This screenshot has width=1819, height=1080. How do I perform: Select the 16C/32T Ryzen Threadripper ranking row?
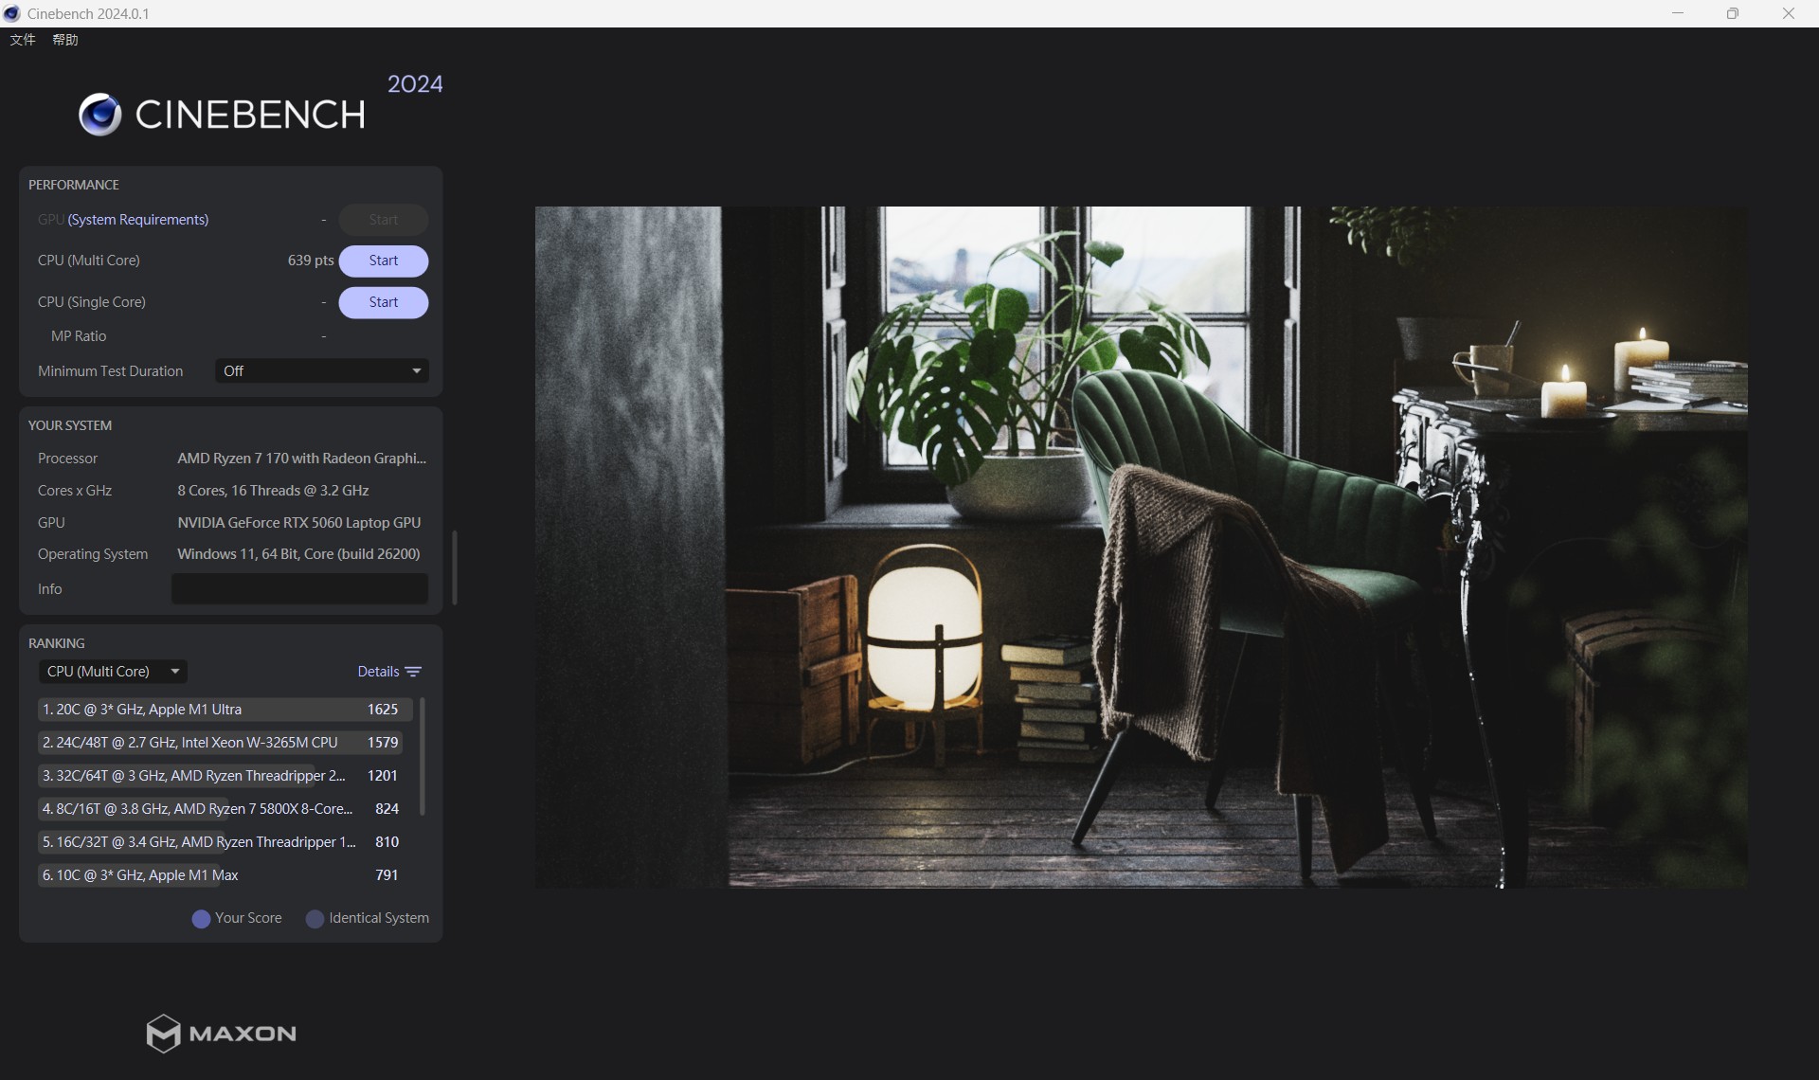tap(225, 842)
